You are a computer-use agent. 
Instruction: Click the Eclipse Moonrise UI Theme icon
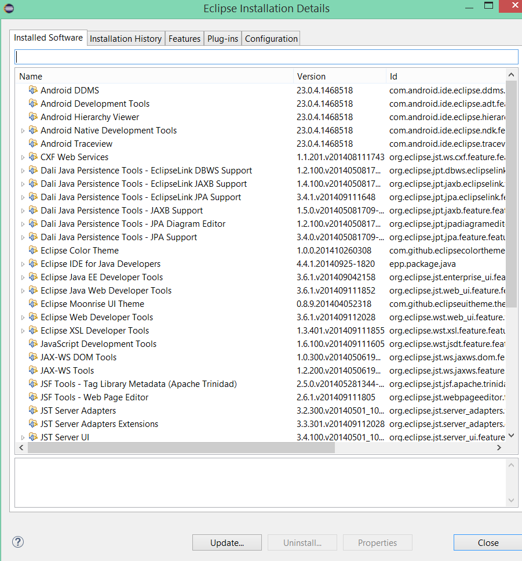(x=33, y=303)
